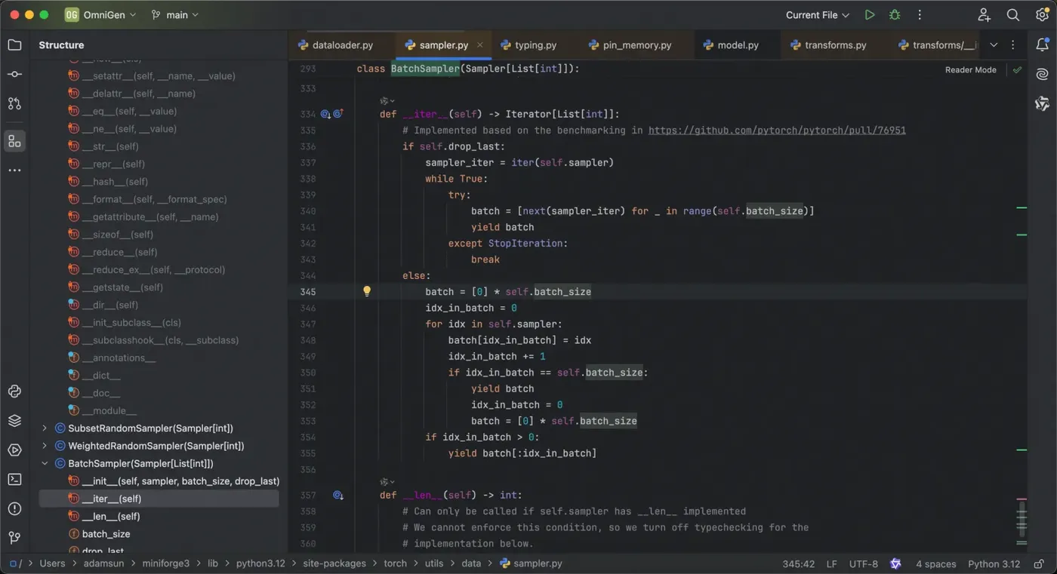1057x574 pixels.
Task: Run the current file
Action: pos(870,14)
